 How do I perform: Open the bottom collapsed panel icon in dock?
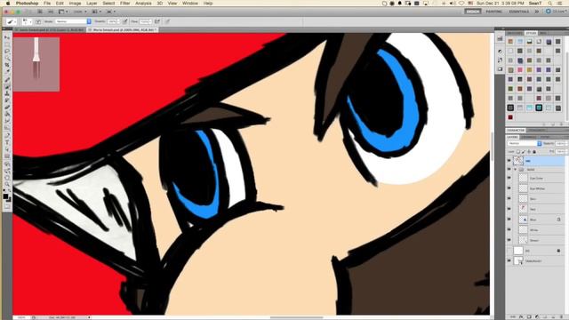pyautogui.click(x=500, y=69)
